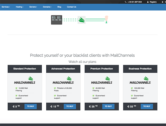The image size is (166, 126).
Task: Click the Guaranteed support checkmark in Business card
Action: point(132,96)
